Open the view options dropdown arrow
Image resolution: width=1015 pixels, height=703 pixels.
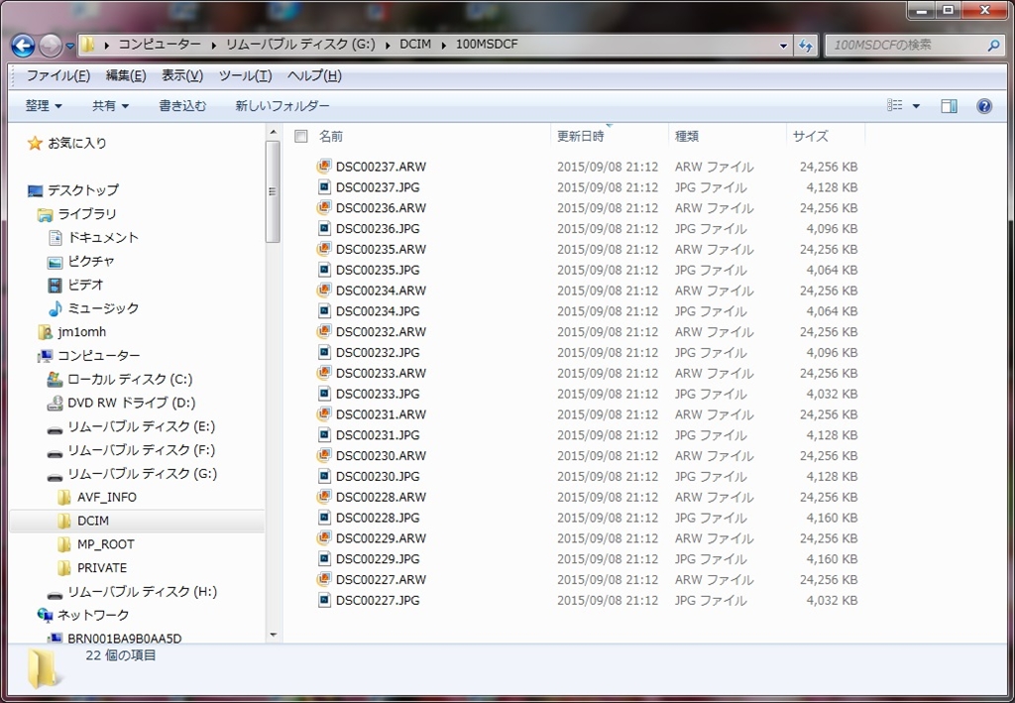(916, 105)
